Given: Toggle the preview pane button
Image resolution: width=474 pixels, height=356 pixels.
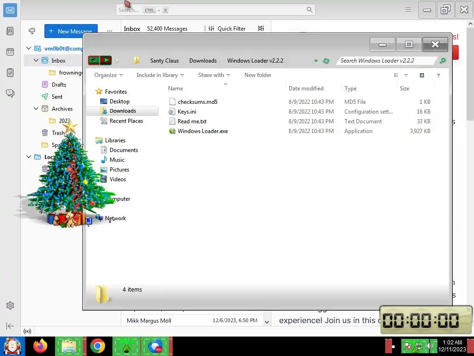Looking at the screenshot, I should point(422,76).
